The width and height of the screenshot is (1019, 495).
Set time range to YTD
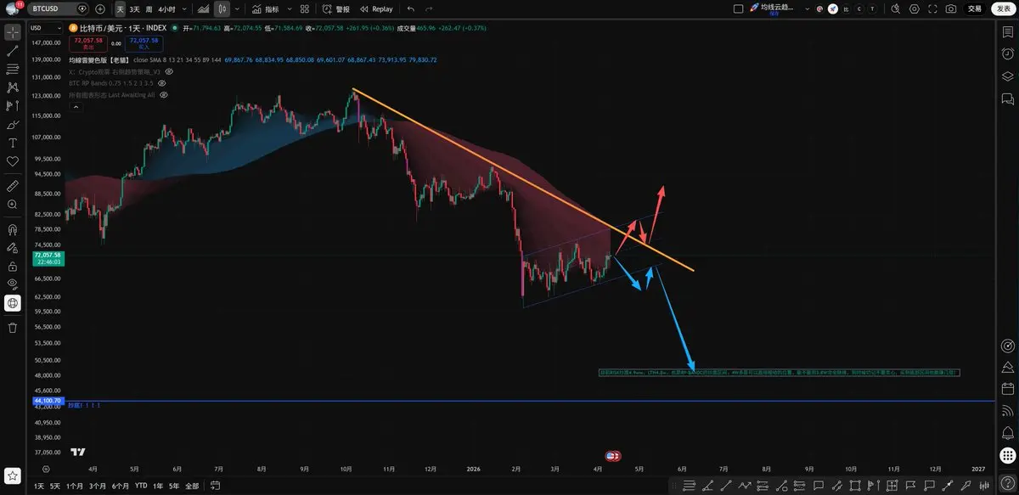pyautogui.click(x=140, y=487)
